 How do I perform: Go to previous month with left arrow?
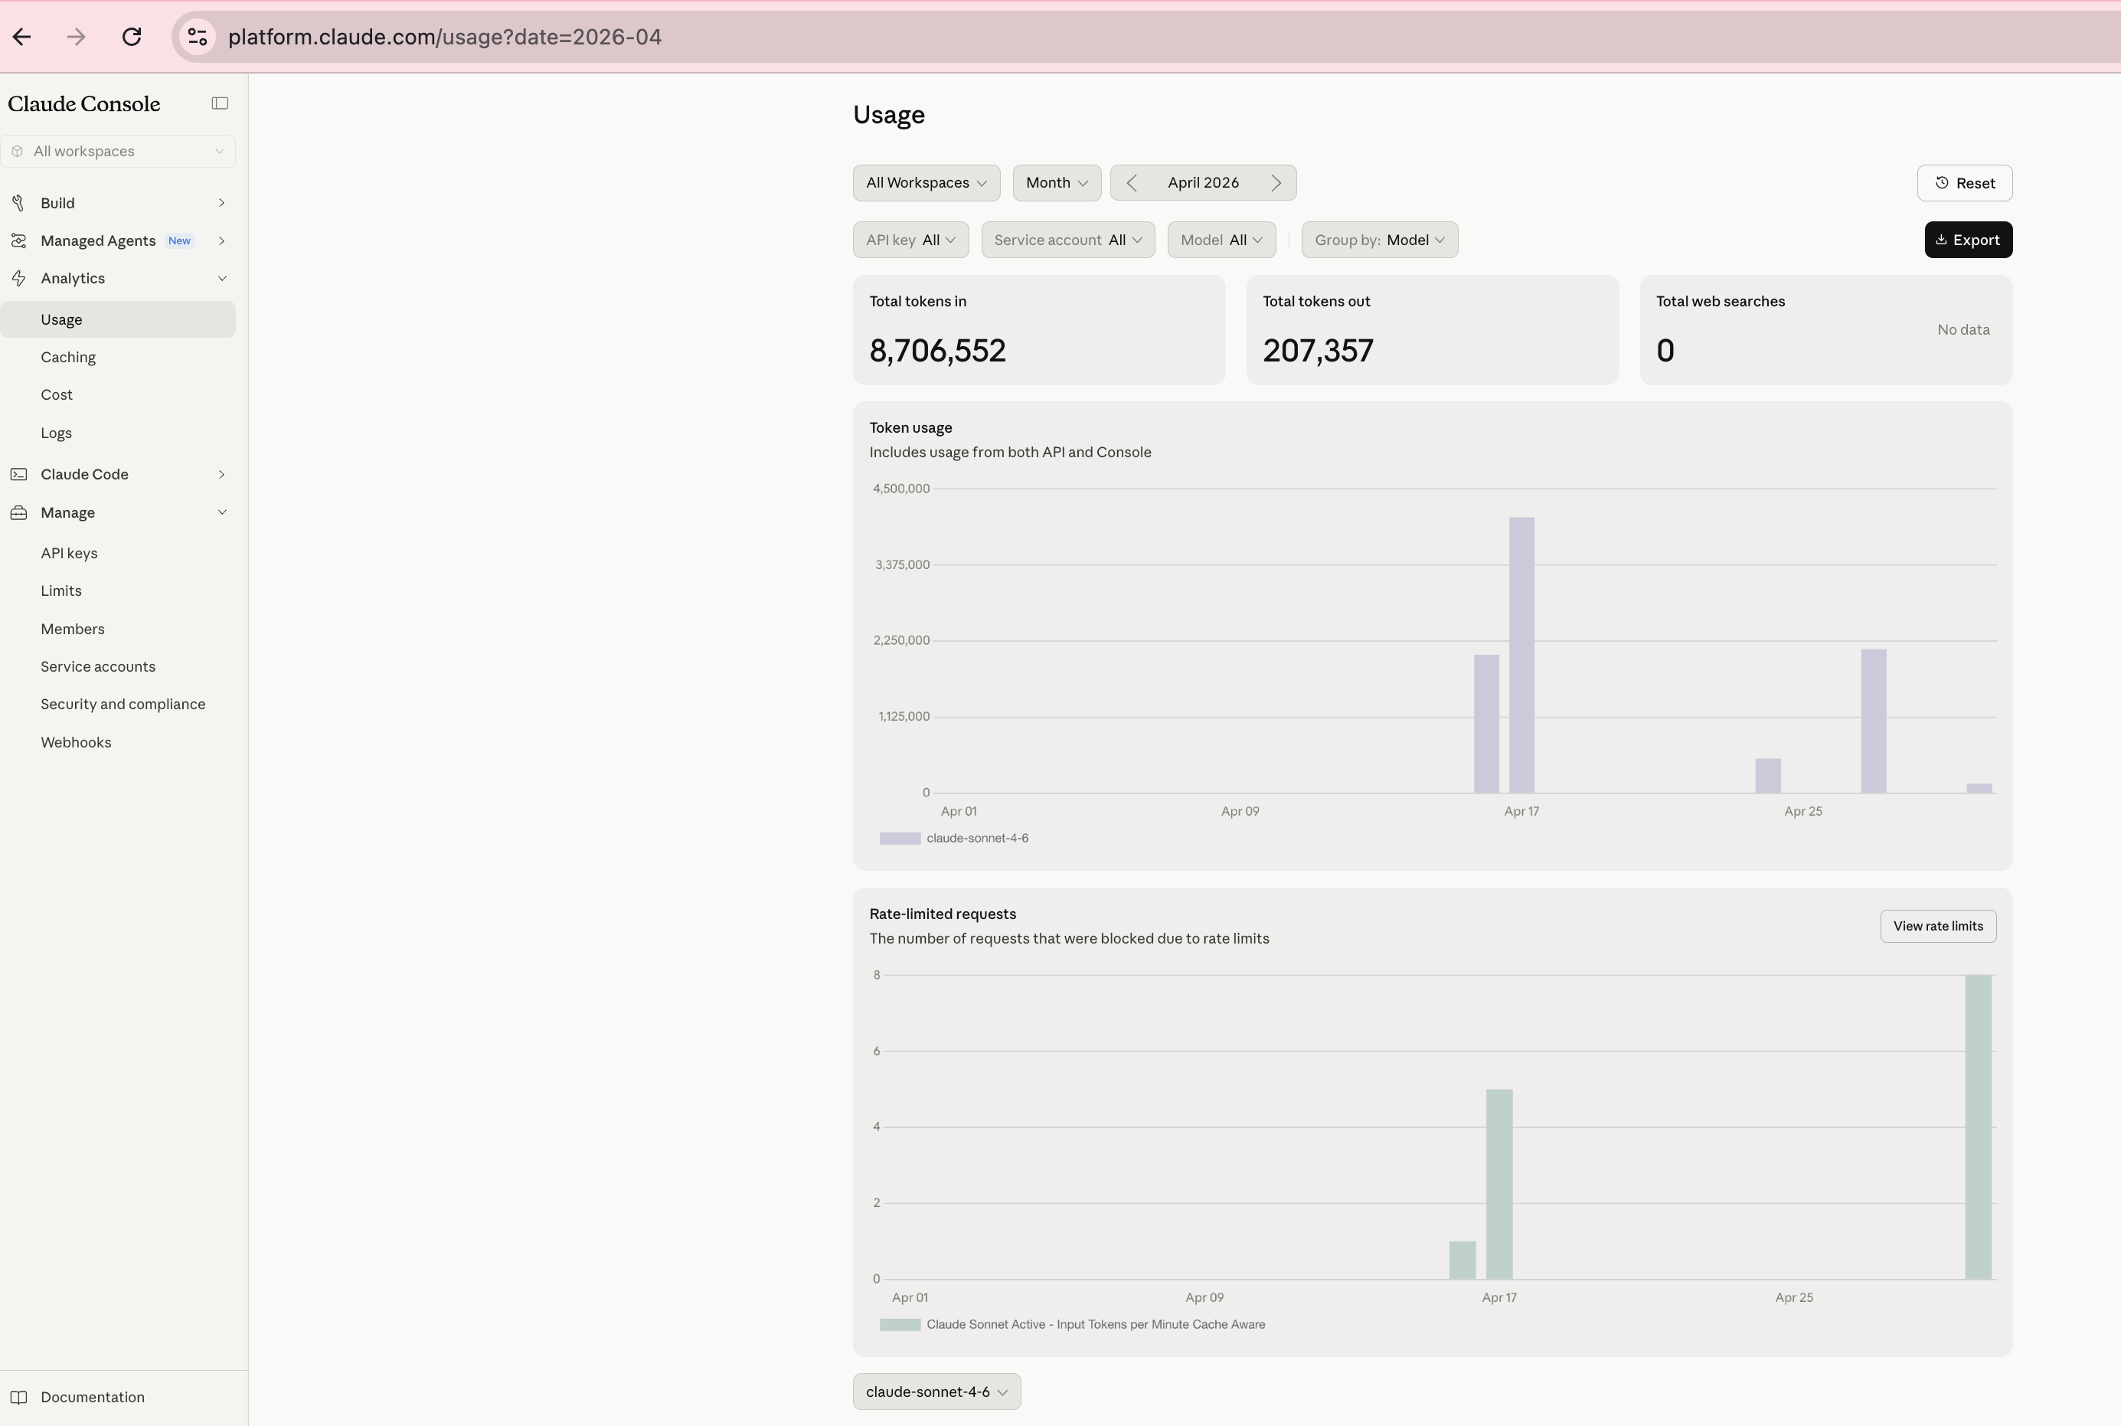click(x=1131, y=183)
